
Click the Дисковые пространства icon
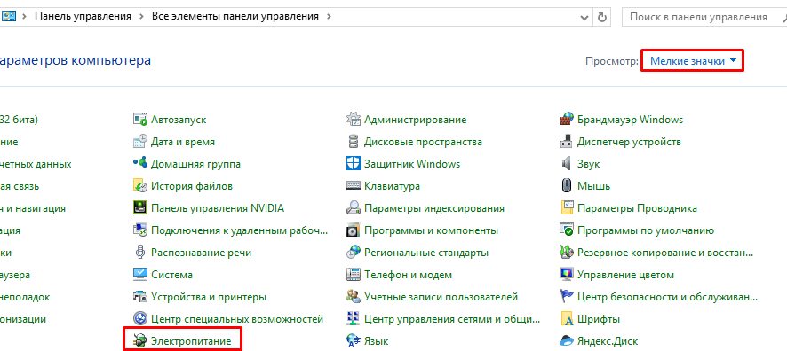tap(354, 142)
